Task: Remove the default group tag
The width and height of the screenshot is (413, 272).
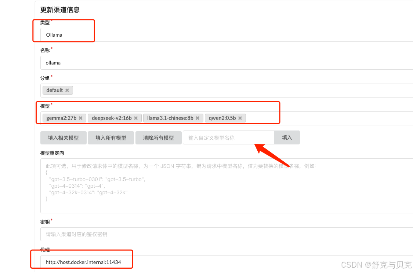Action: [x=67, y=90]
